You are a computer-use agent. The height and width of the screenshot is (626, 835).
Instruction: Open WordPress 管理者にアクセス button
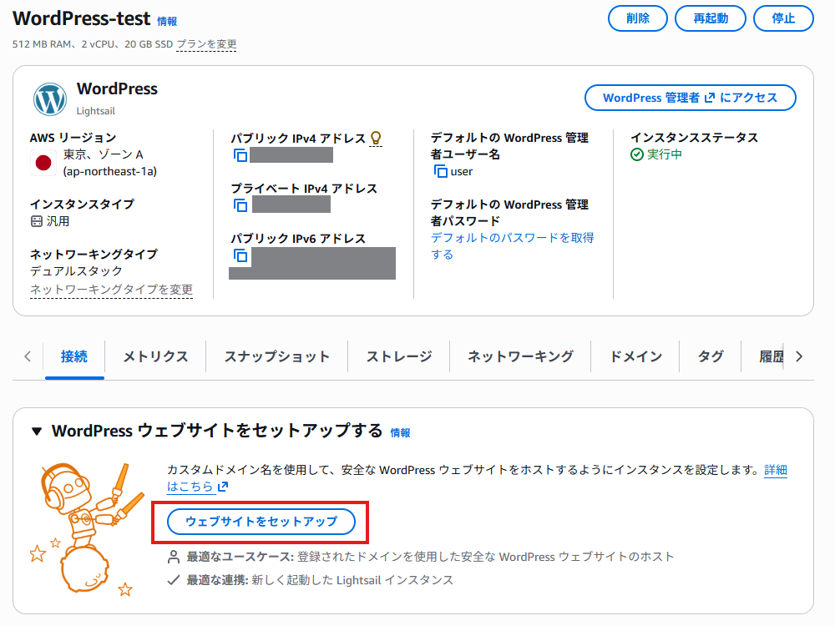pos(691,98)
